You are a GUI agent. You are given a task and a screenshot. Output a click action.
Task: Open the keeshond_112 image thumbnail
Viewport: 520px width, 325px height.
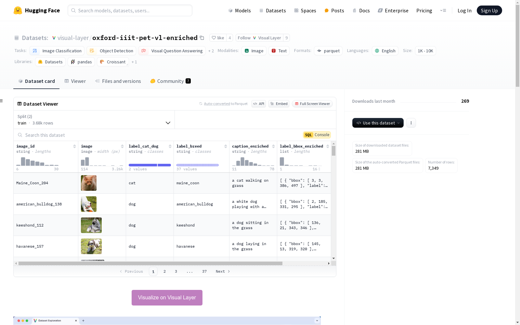click(x=91, y=225)
